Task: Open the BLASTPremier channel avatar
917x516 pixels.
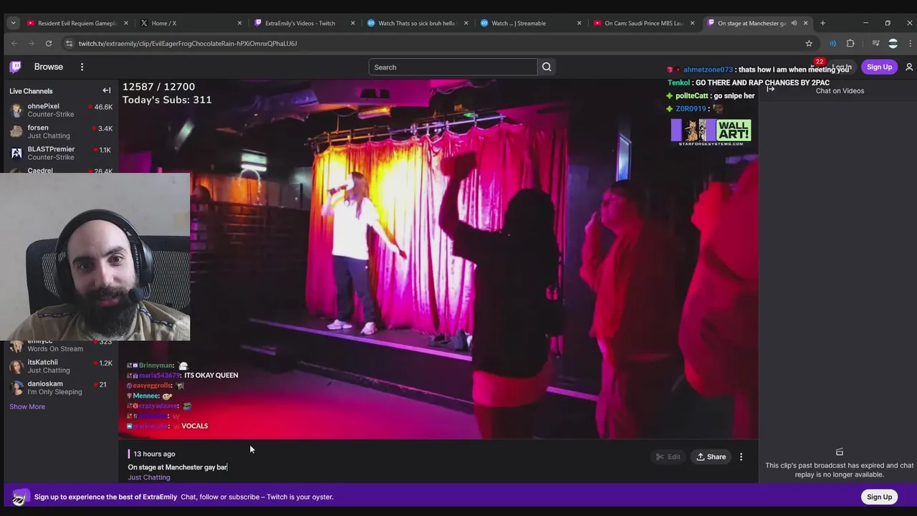Action: (16, 153)
